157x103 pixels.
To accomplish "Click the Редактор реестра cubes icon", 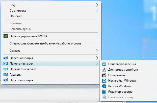I will pos(104,92).
